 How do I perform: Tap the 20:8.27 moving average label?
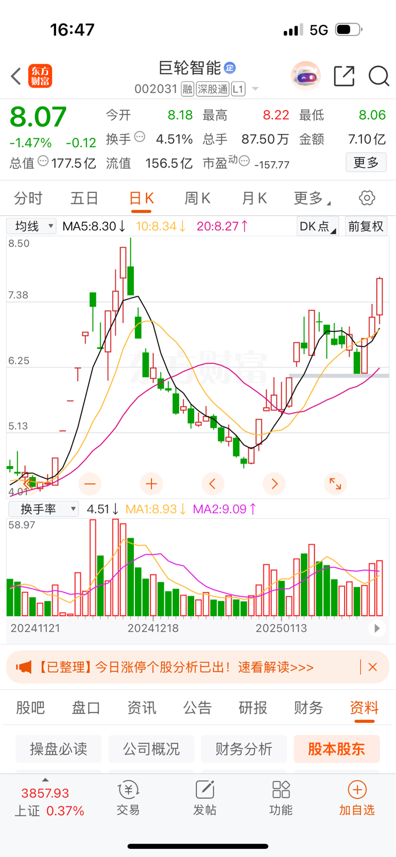click(x=222, y=226)
